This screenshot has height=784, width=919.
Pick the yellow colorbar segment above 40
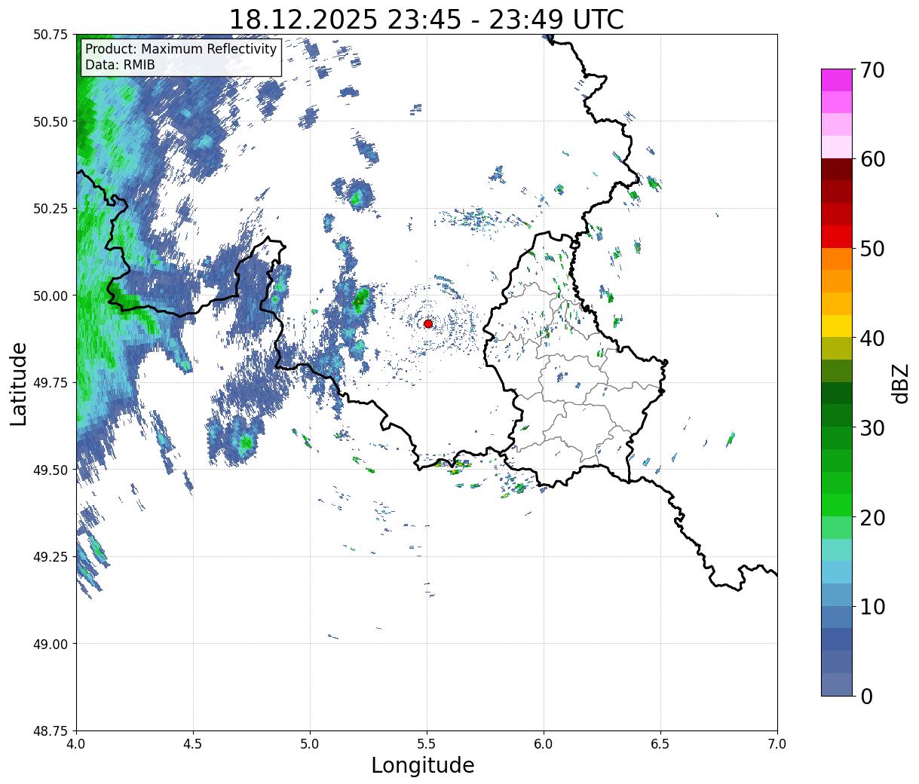pos(837,326)
